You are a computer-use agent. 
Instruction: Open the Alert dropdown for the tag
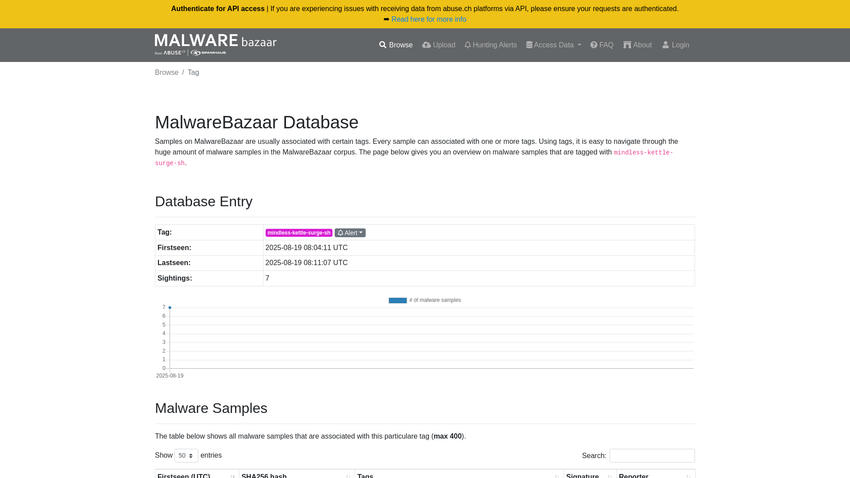point(350,233)
